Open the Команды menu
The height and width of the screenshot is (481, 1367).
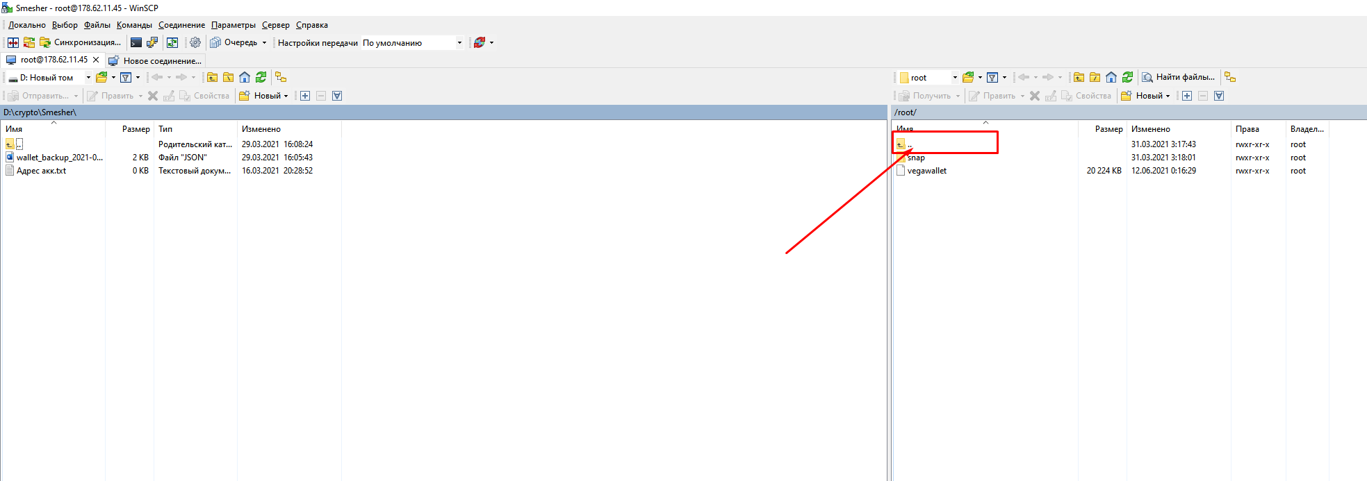point(134,25)
